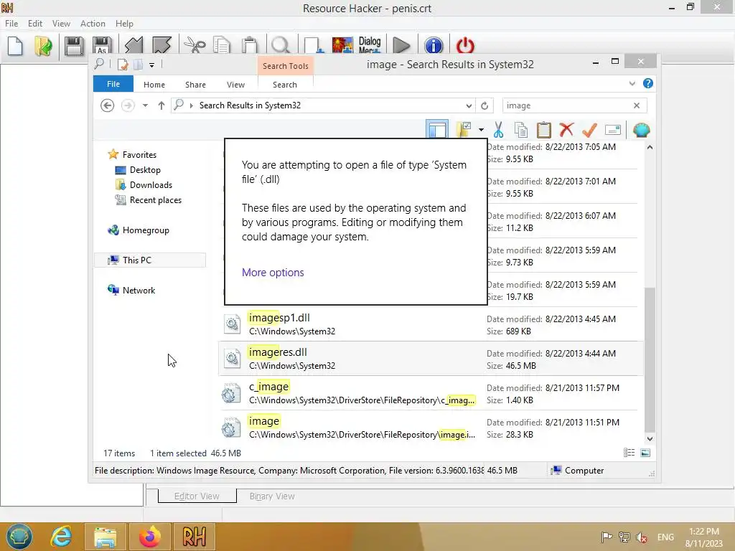Viewport: 735px width, 551px height.
Task: Click Up one level arrow button
Action: [x=161, y=105]
